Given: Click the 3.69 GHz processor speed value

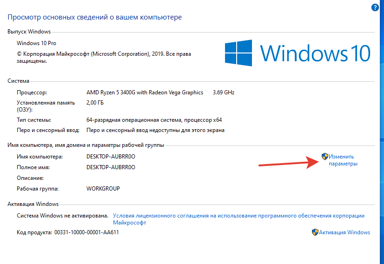Looking at the screenshot, I should coord(224,92).
